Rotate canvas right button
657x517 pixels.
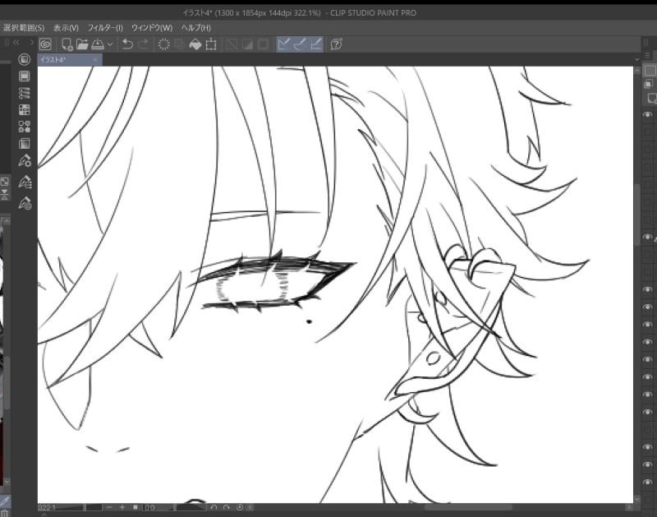(227, 507)
